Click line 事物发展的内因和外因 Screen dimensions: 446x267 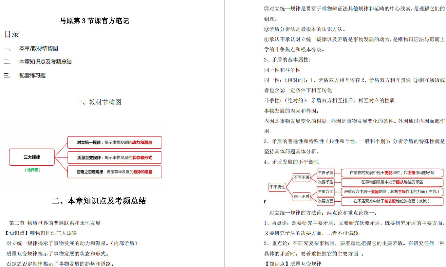[x=291, y=111]
